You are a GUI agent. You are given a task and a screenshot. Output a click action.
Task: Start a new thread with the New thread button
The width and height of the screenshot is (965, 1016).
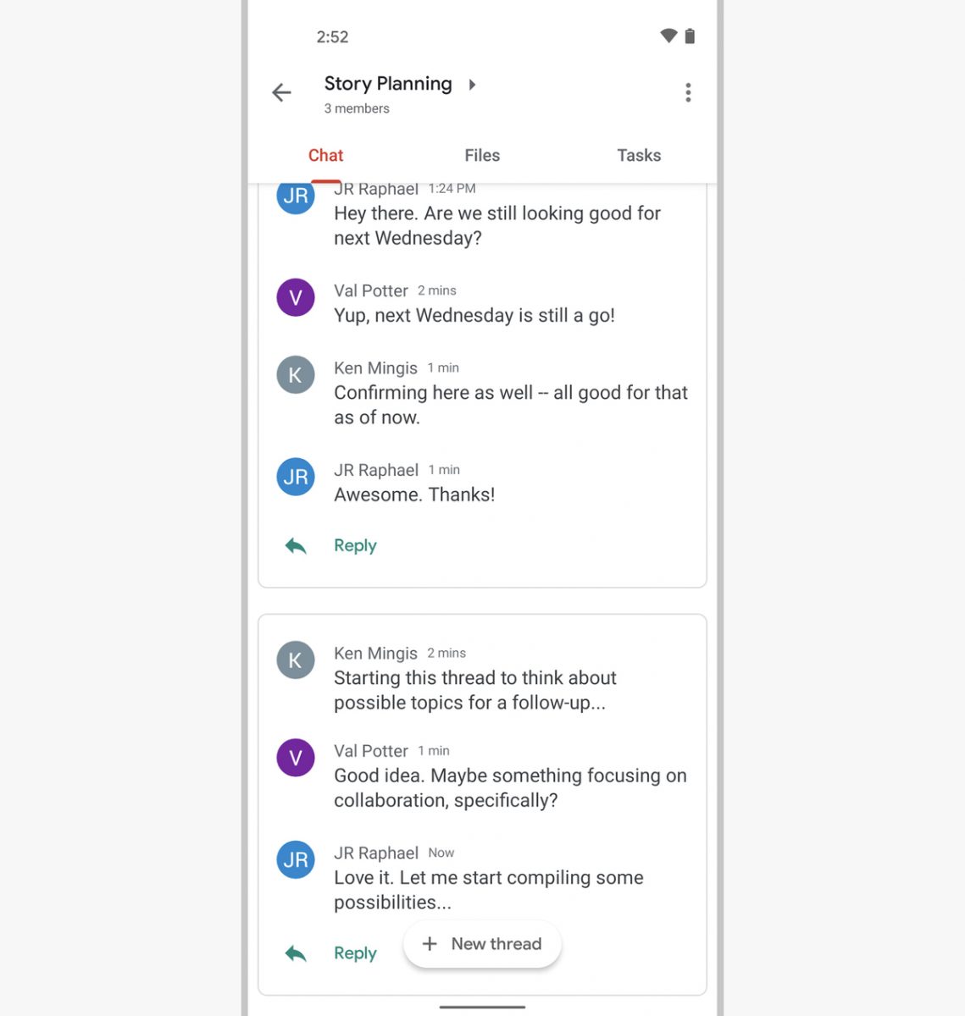[x=482, y=944]
